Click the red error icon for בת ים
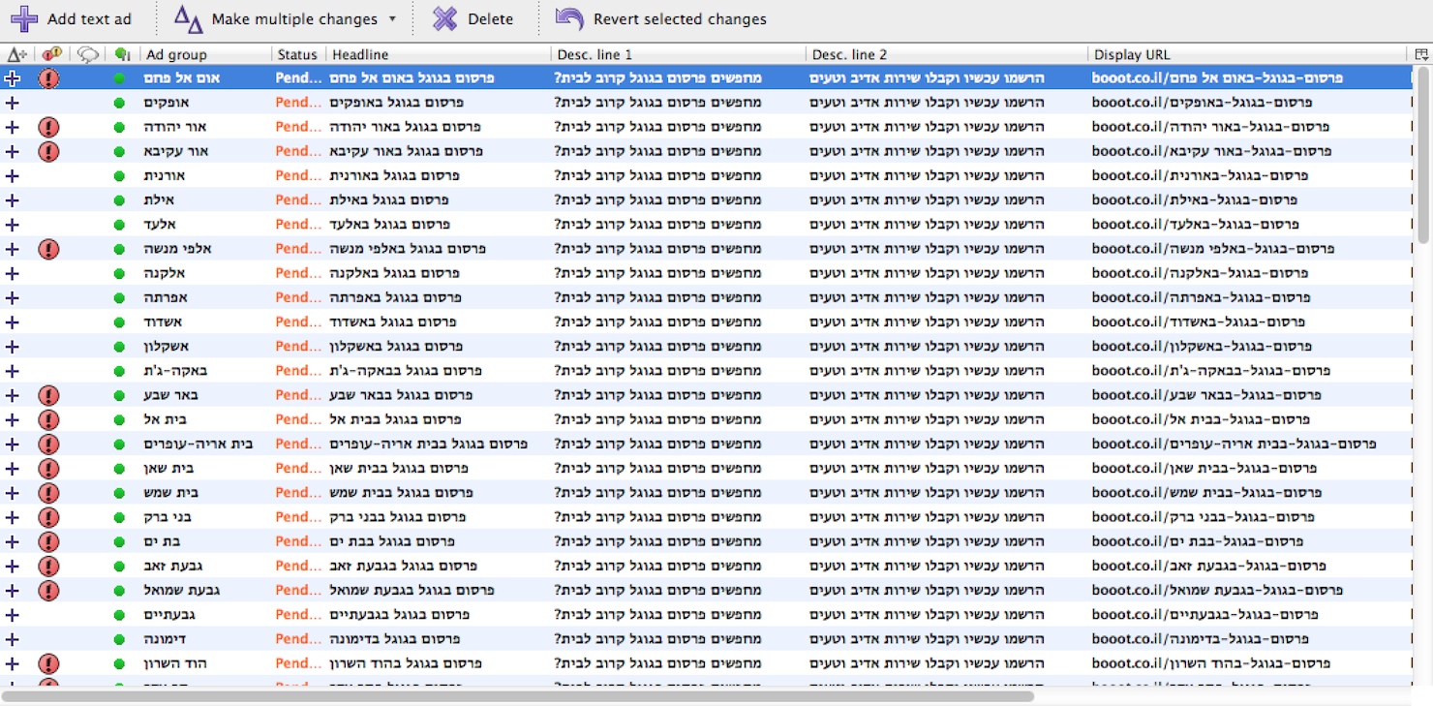 point(48,541)
